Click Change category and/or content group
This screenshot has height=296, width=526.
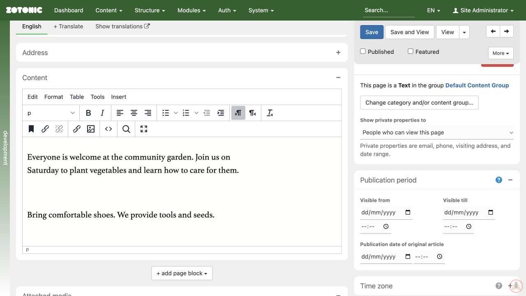click(x=420, y=103)
